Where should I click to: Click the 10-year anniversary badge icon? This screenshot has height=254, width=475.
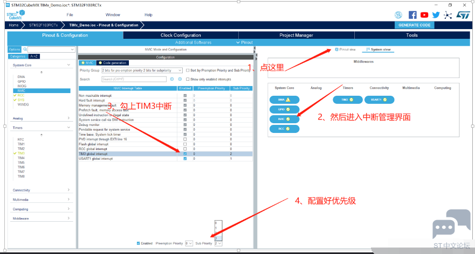click(x=398, y=15)
